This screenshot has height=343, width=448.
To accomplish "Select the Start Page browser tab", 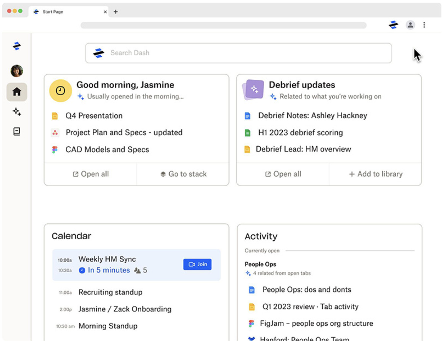I will pyautogui.click(x=69, y=12).
